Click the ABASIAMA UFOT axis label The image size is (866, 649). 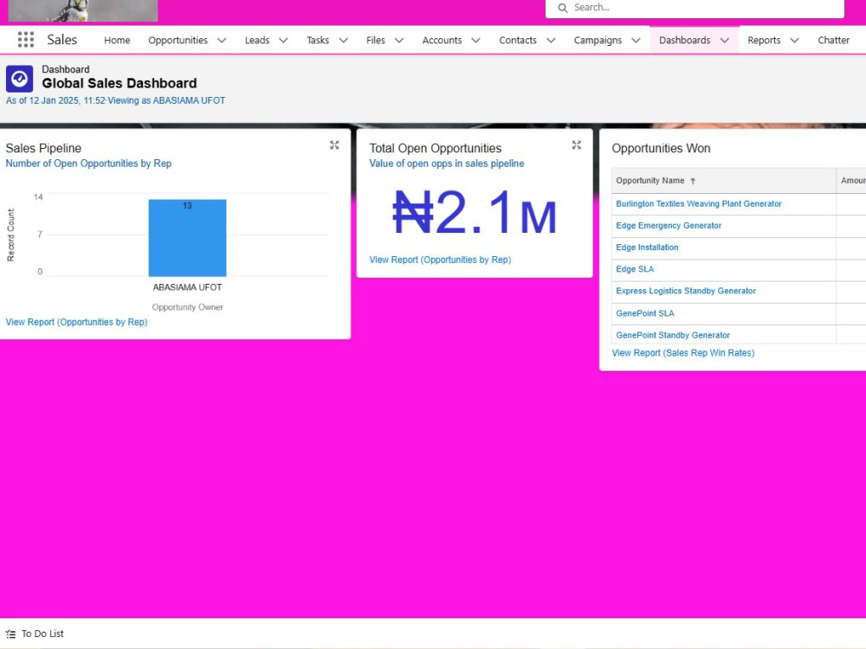[187, 287]
